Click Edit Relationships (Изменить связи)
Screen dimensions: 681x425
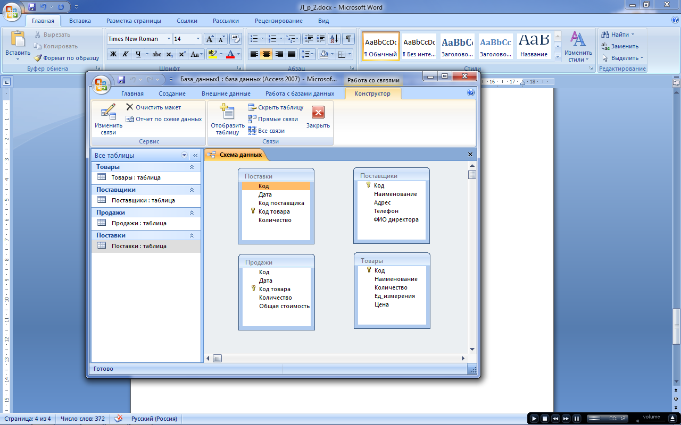coord(108,120)
